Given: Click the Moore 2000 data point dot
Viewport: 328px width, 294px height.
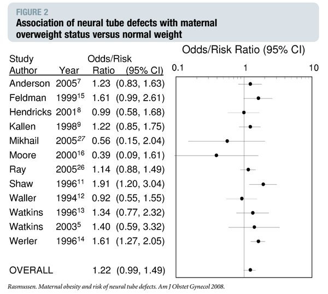Looking at the screenshot, I should pyautogui.click(x=216, y=155).
